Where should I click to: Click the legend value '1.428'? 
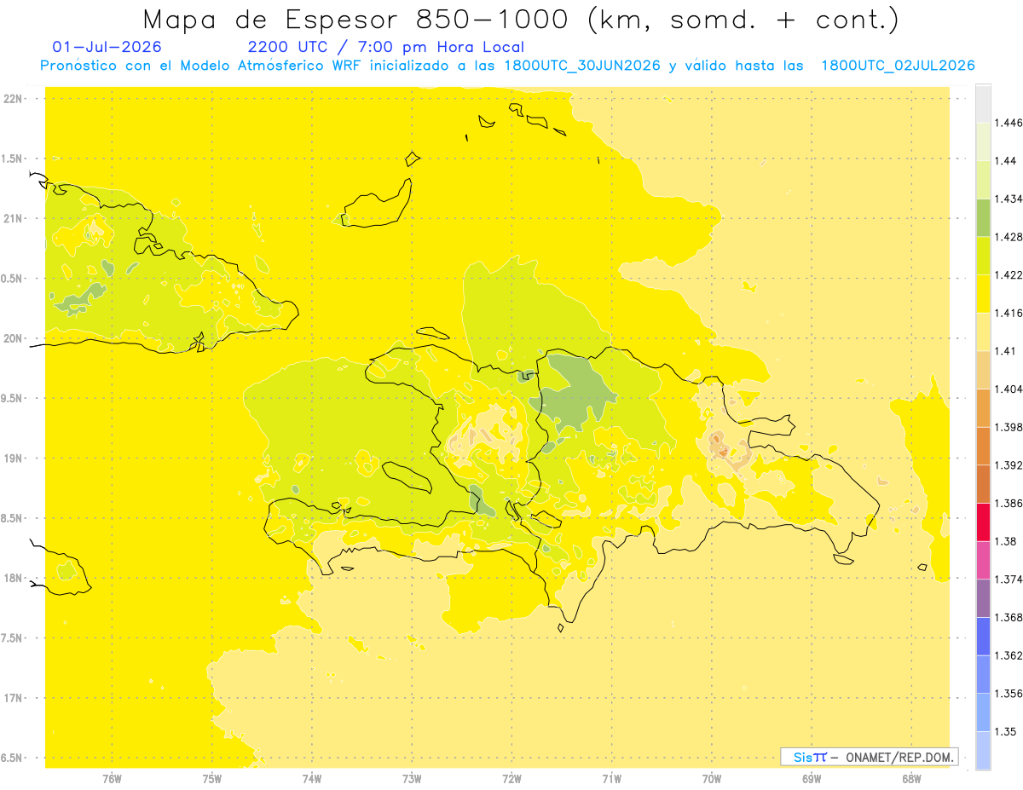click(1010, 237)
